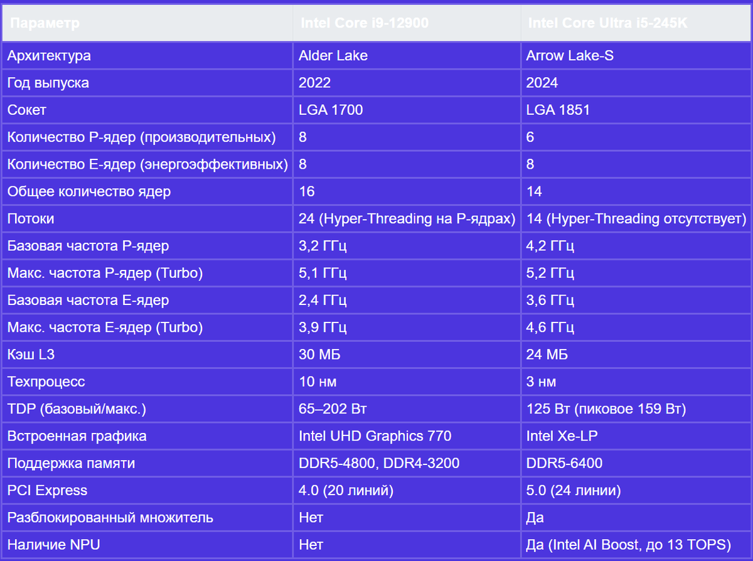This screenshot has width=753, height=561.
Task: Select 'Количество P-ядер (производительных)' label
Action: (x=142, y=137)
